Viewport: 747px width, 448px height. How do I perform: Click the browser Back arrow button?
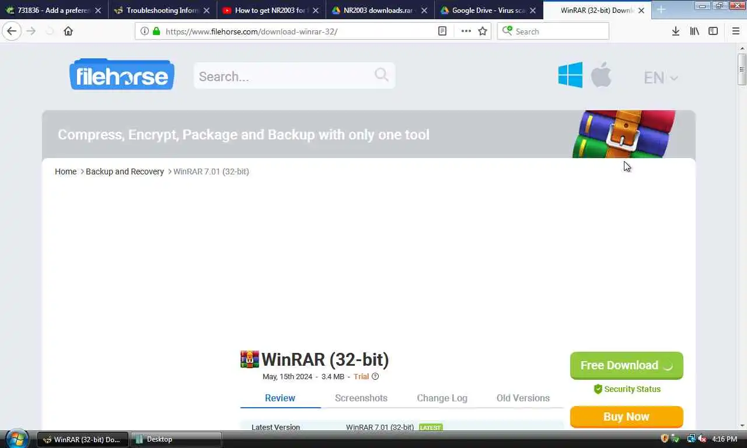click(x=12, y=31)
